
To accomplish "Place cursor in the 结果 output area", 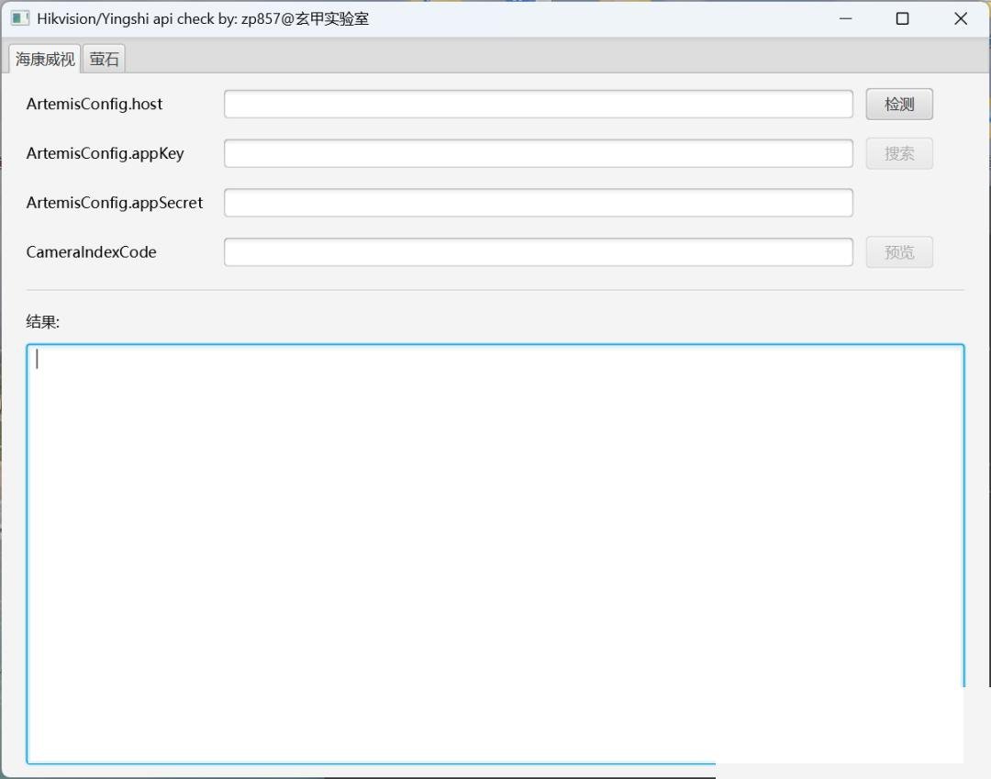I will pyautogui.click(x=495, y=554).
